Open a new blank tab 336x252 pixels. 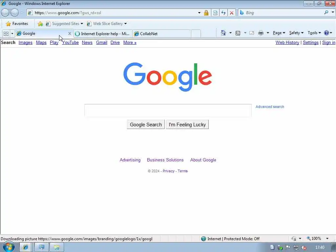[196, 34]
